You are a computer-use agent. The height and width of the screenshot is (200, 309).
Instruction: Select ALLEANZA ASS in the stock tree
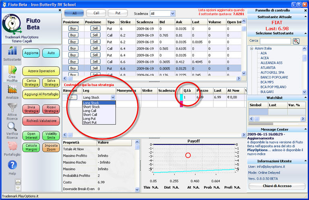pyautogui.click(x=271, y=63)
